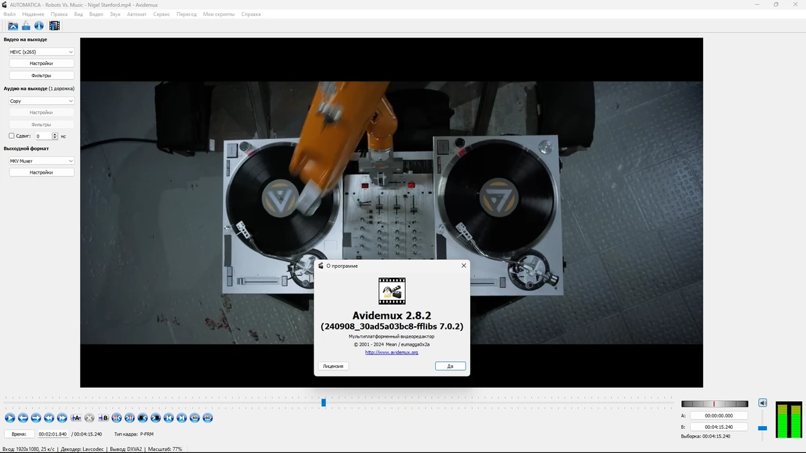Click the Avidemux logo in About dialog
806x453 pixels.
pos(392,291)
